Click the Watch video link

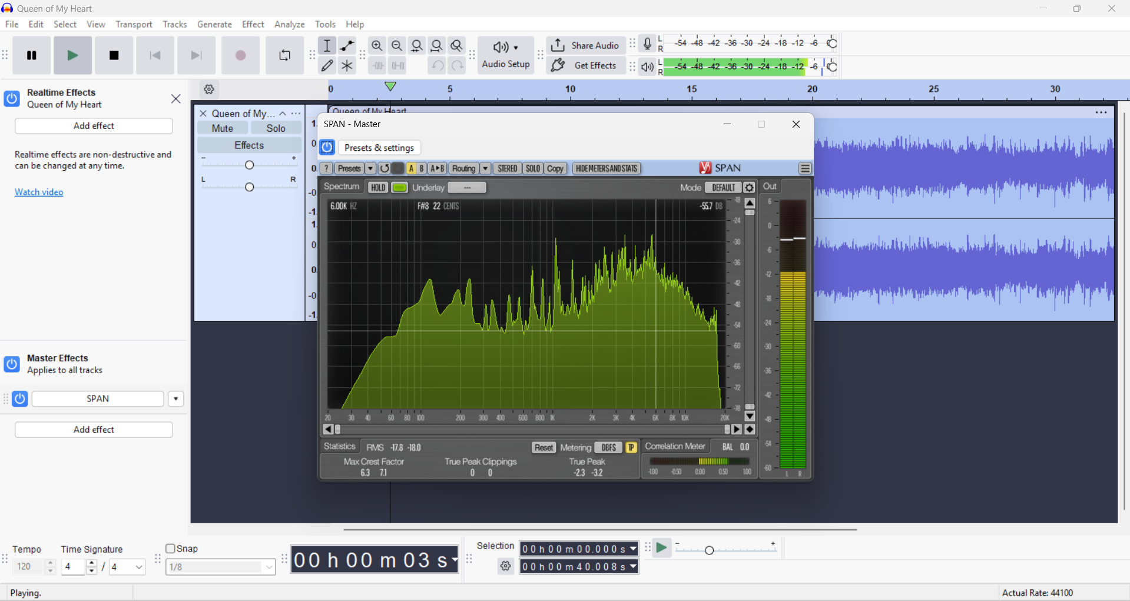39,192
